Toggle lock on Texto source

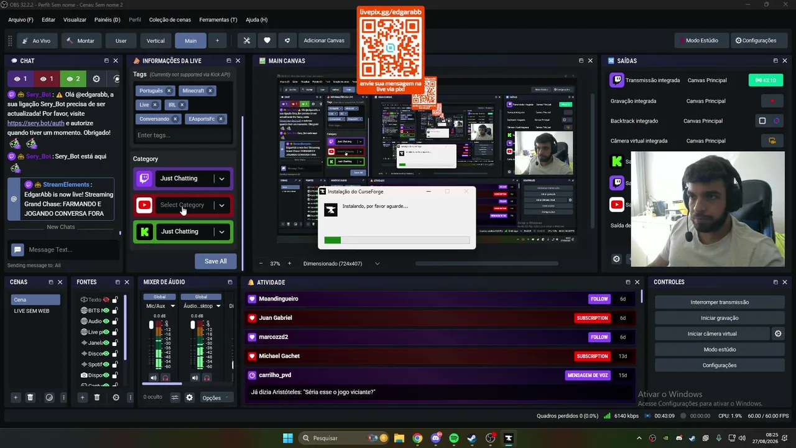point(115,300)
